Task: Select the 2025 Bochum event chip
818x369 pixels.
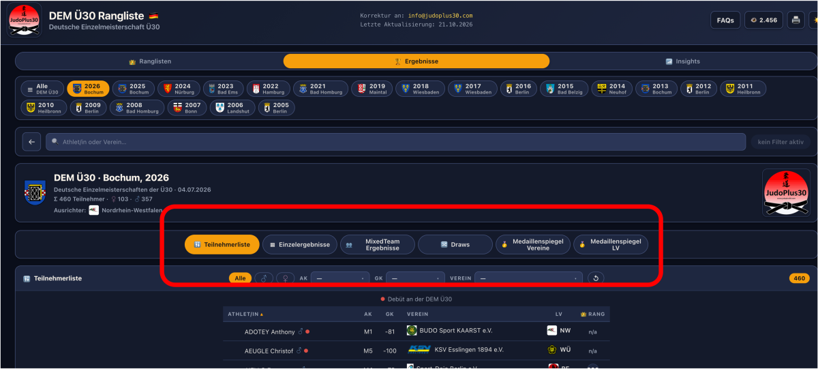Action: (133, 89)
